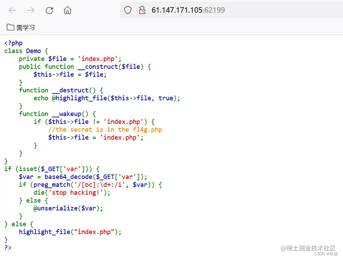Open the tracking protection shield panel
Screen dimensions: 343x259
tap(128, 10)
